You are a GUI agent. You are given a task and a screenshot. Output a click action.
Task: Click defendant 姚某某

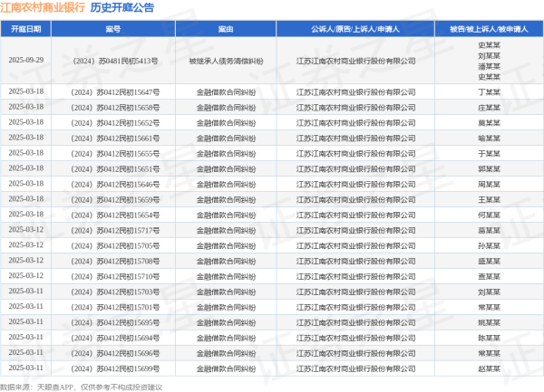[x=490, y=322]
